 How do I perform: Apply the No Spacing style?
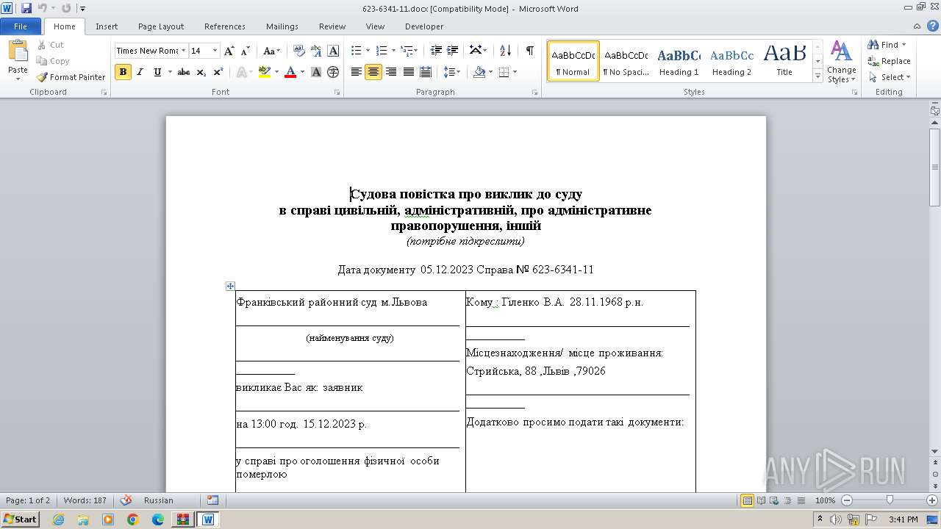(626, 62)
